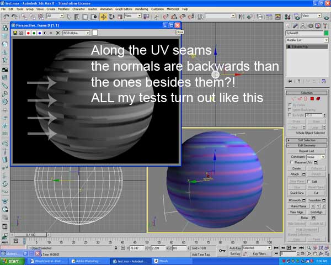Enable the By Angle checkbox
331x265 pixels.
point(290,115)
